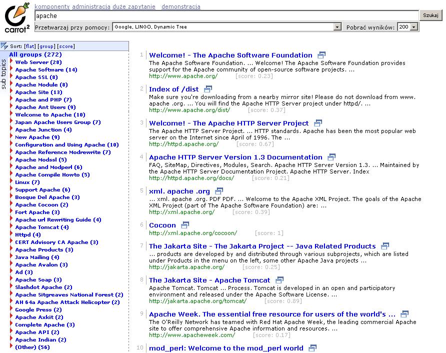Click the sort filter icon

4,46
